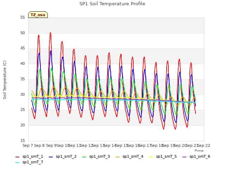Click the 45 y-axis tick label

tap(22, 48)
